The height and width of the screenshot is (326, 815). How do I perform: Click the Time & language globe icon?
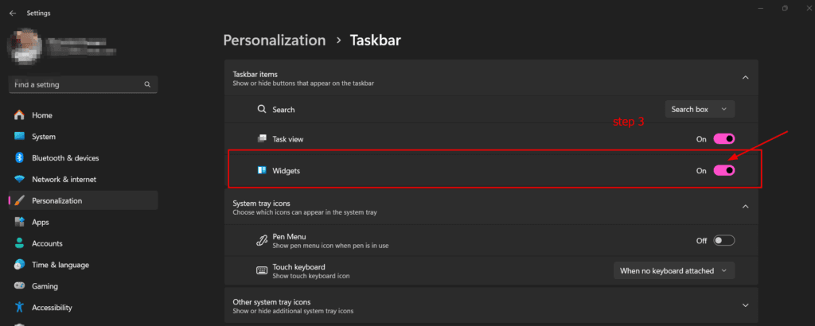pos(19,264)
